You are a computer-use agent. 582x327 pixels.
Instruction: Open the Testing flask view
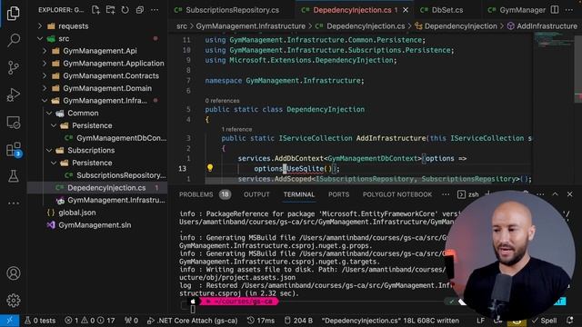click(14, 176)
